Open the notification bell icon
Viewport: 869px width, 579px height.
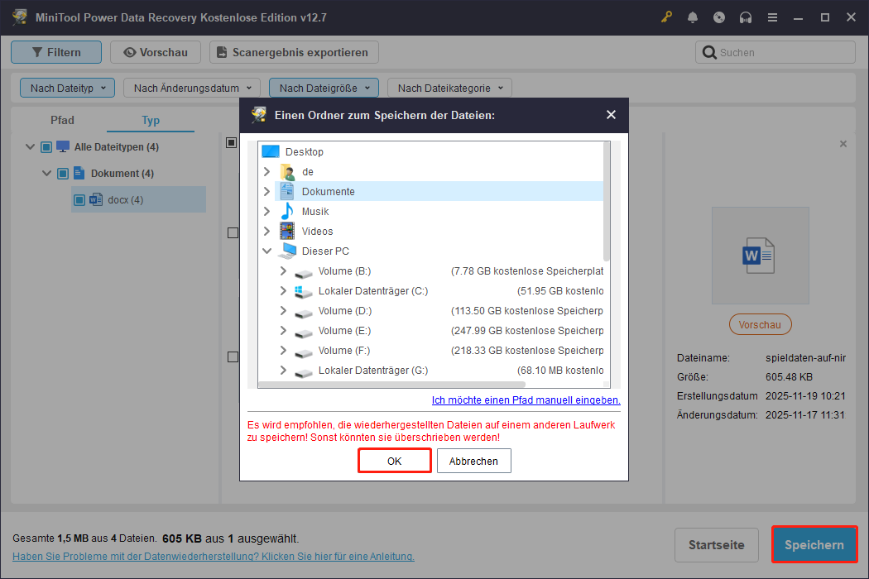click(x=692, y=17)
